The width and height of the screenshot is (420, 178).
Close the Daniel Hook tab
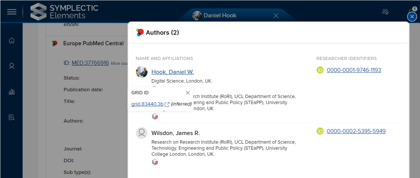click(276, 15)
